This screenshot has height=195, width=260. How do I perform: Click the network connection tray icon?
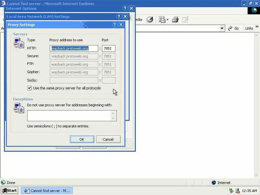[x=237, y=191]
